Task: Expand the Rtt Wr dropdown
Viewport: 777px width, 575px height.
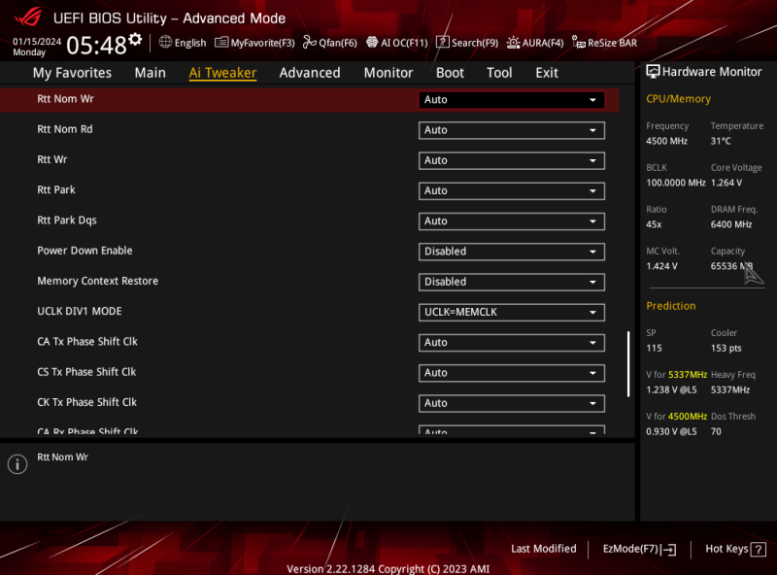Action: 512,160
